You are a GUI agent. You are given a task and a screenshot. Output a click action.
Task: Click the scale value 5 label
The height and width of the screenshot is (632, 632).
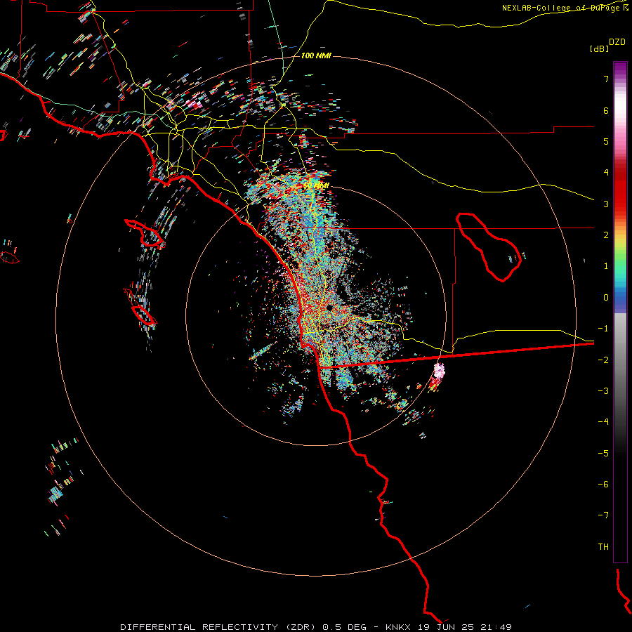tap(606, 141)
